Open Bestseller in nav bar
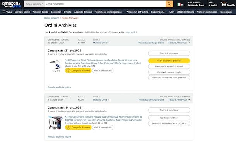 [x=56, y=12]
